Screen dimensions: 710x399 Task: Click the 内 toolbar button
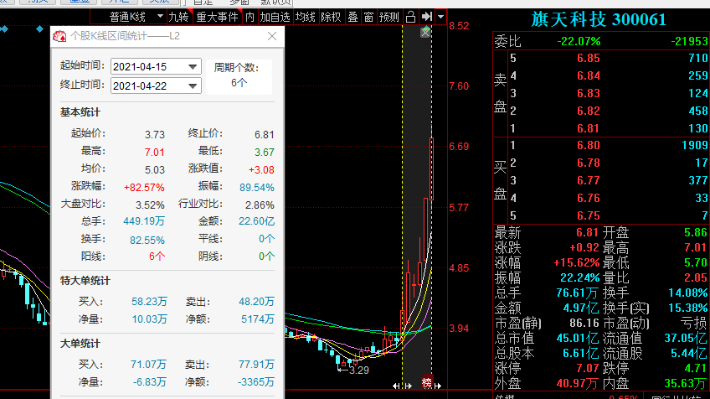click(250, 18)
